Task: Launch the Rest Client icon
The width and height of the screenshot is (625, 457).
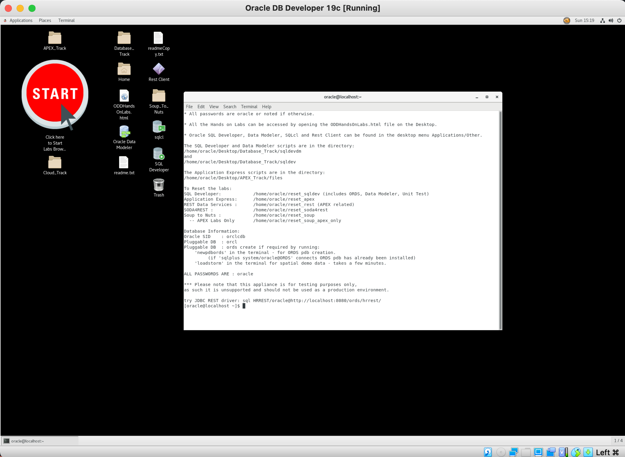Action: pyautogui.click(x=159, y=72)
